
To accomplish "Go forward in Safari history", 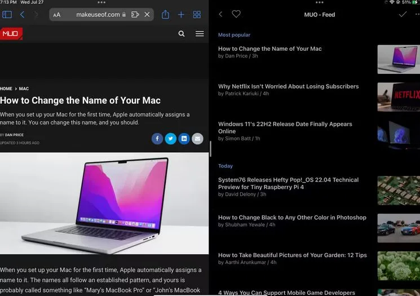I will [36, 15].
